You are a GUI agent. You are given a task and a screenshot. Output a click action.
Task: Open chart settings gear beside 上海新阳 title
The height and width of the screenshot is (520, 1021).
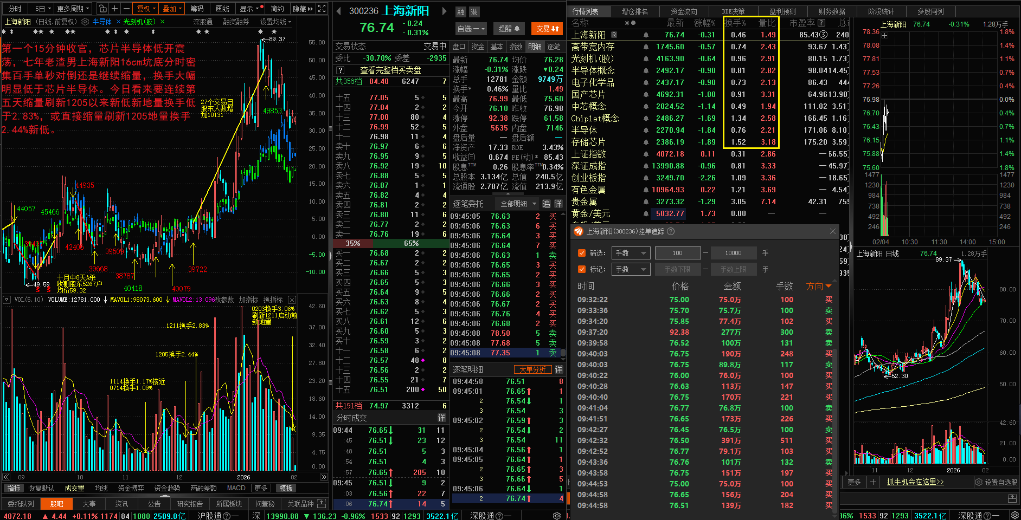tap(85, 22)
